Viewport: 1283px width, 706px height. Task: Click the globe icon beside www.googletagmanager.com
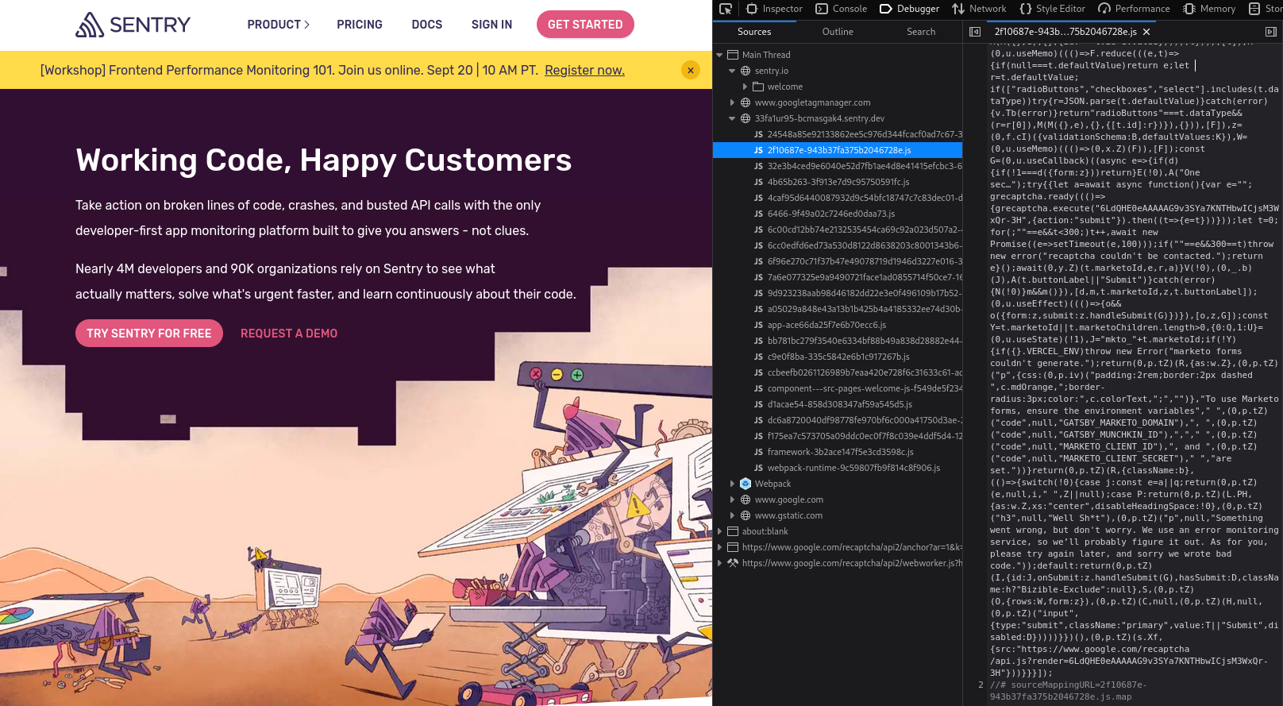coord(746,102)
